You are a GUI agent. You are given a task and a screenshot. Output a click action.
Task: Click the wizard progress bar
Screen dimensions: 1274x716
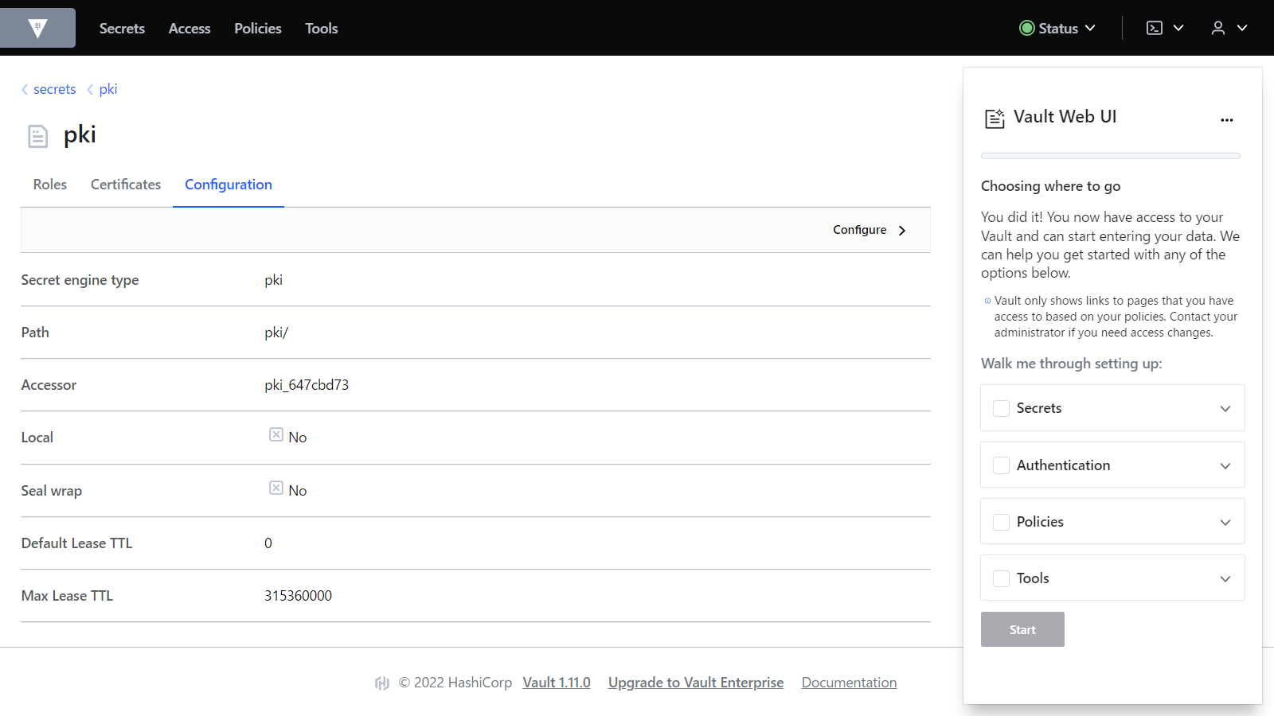(x=1111, y=156)
